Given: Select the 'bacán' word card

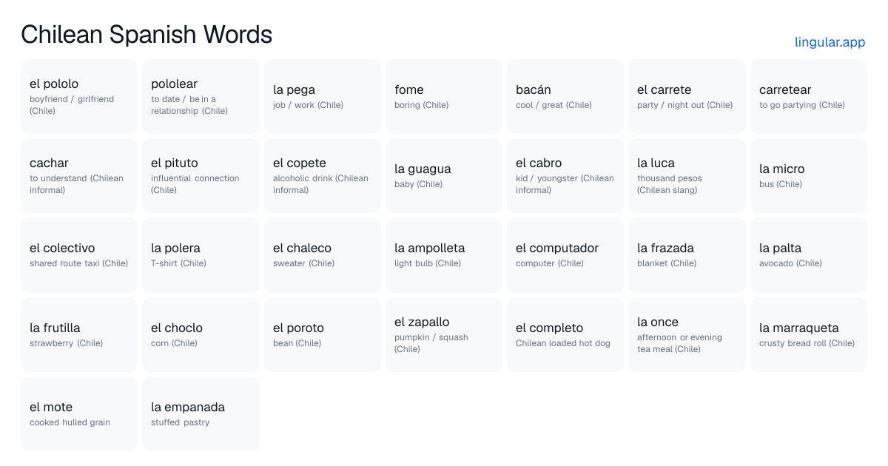Looking at the screenshot, I should click(565, 97).
